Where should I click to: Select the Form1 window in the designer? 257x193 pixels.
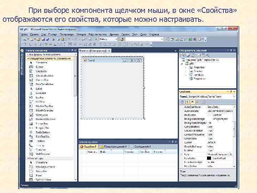coord(113,88)
